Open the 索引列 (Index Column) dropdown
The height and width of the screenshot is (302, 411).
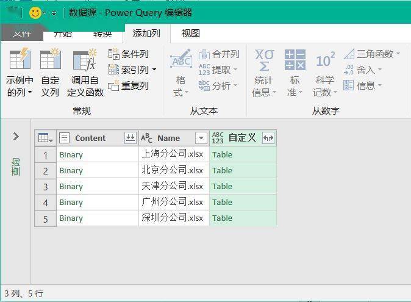click(154, 70)
